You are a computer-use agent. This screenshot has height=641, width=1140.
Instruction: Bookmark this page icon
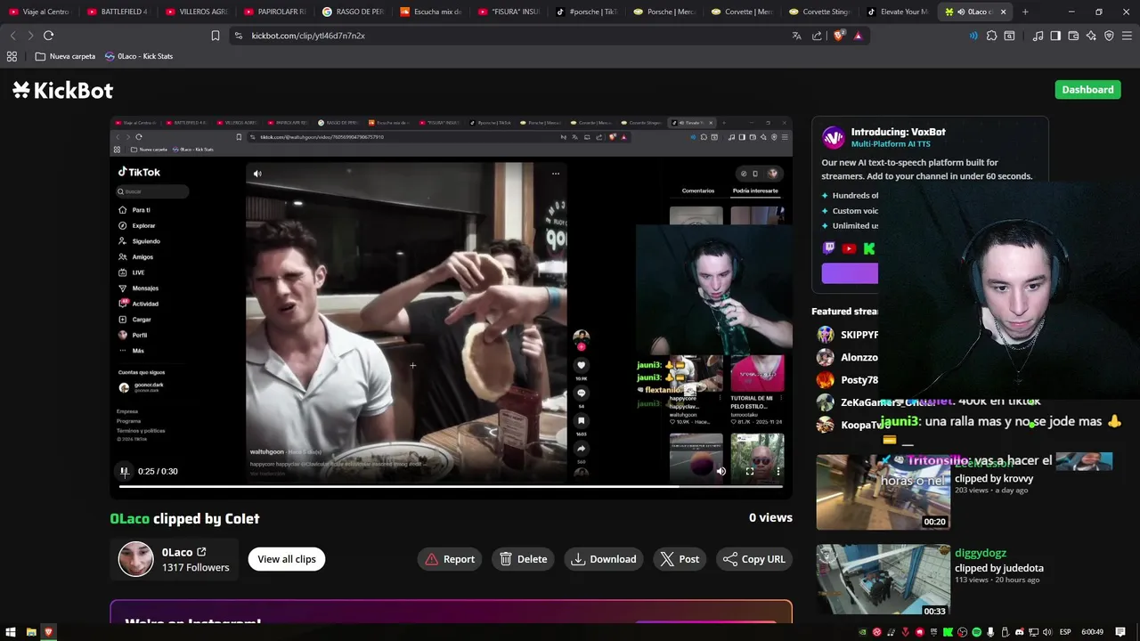point(216,36)
